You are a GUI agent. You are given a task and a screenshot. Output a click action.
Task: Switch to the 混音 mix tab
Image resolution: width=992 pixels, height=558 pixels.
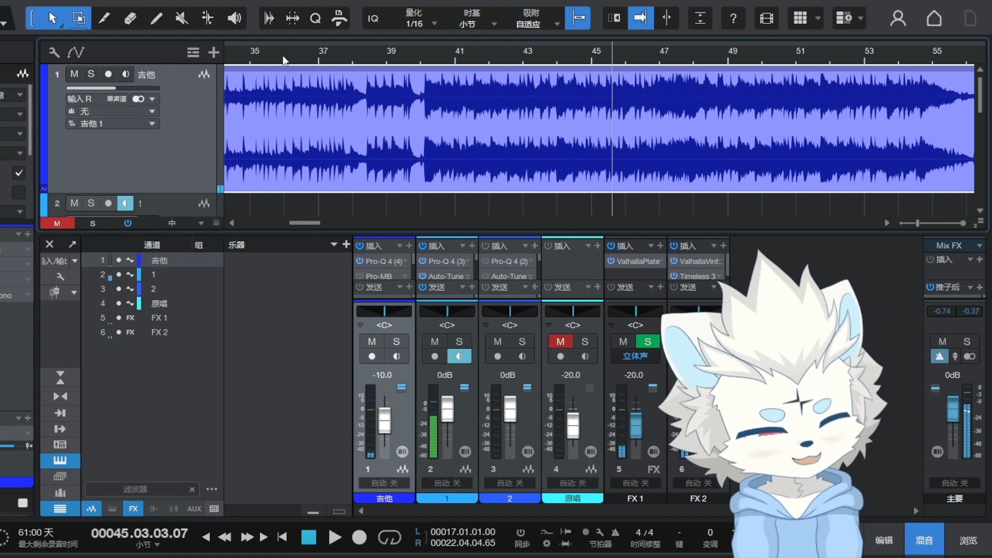pyautogui.click(x=924, y=540)
